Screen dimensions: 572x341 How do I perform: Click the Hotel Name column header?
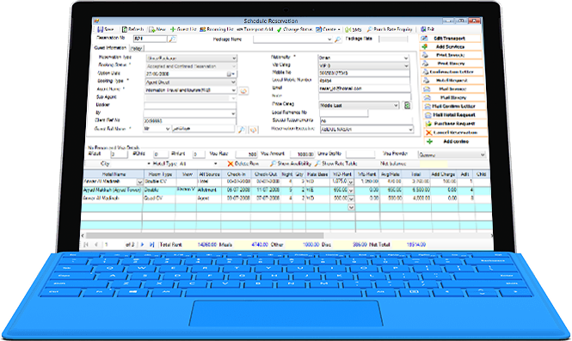click(114, 174)
